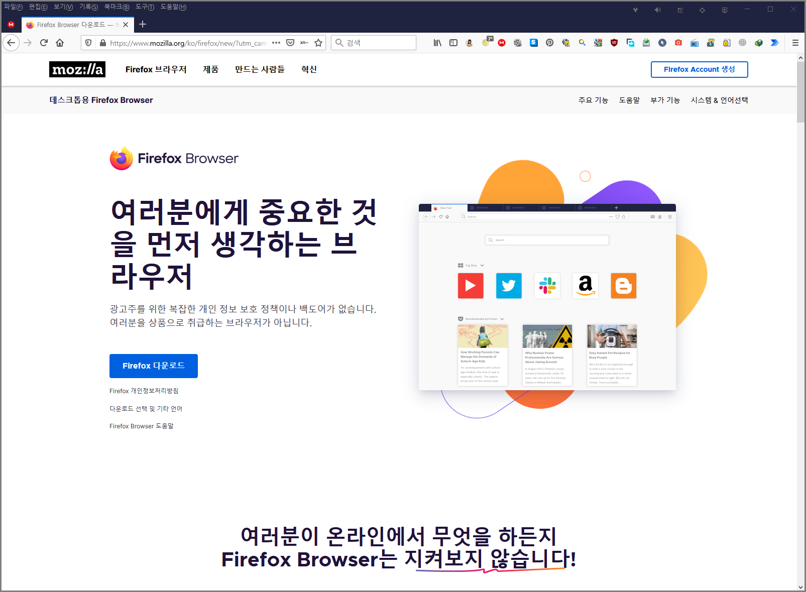Reload the current page

pos(44,43)
